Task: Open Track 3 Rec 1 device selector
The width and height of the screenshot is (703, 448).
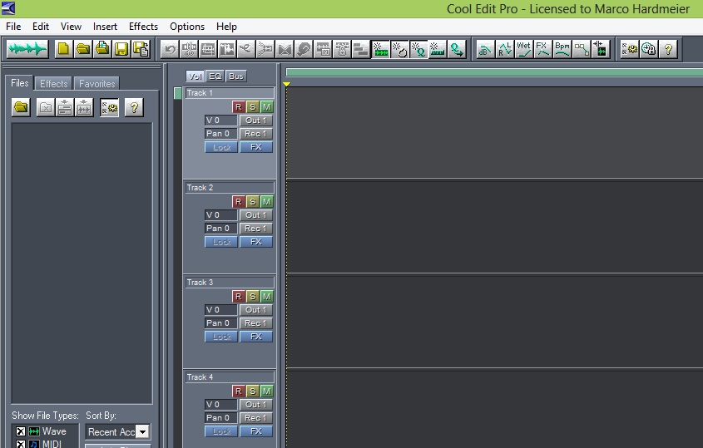Action: tap(256, 323)
